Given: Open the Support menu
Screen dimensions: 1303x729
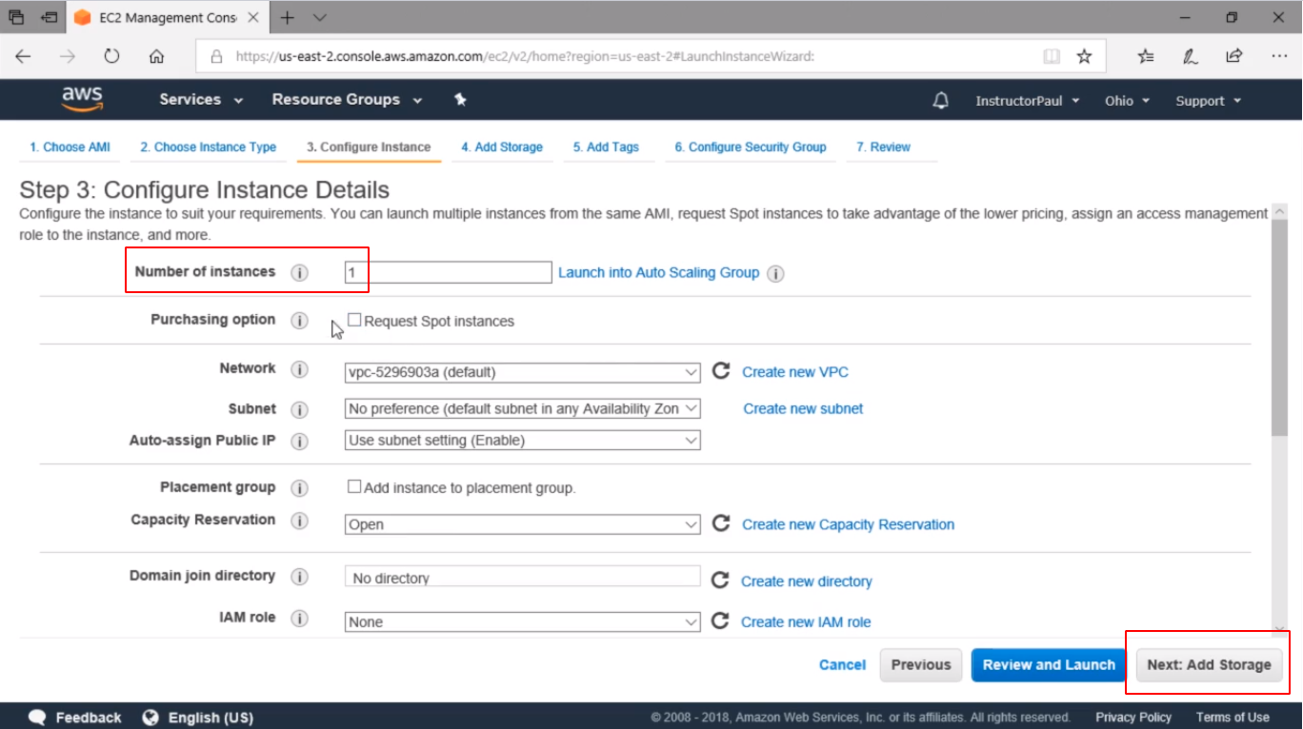Looking at the screenshot, I should point(1209,101).
